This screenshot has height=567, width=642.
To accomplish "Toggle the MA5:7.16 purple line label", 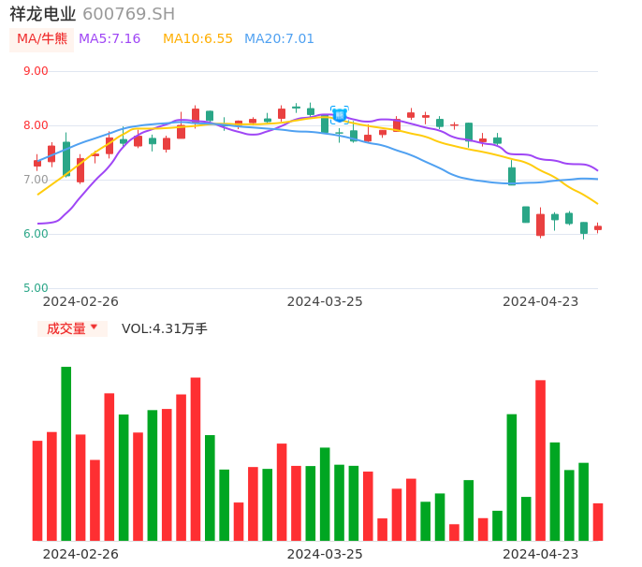I will pos(109,38).
